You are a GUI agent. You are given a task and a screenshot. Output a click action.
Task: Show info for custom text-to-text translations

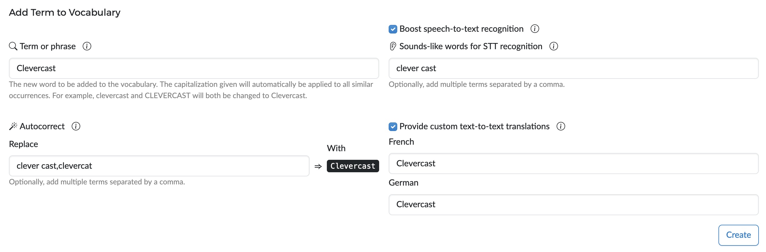(560, 127)
